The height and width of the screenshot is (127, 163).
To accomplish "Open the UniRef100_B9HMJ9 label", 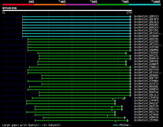I will pyautogui.click(x=146, y=59).
